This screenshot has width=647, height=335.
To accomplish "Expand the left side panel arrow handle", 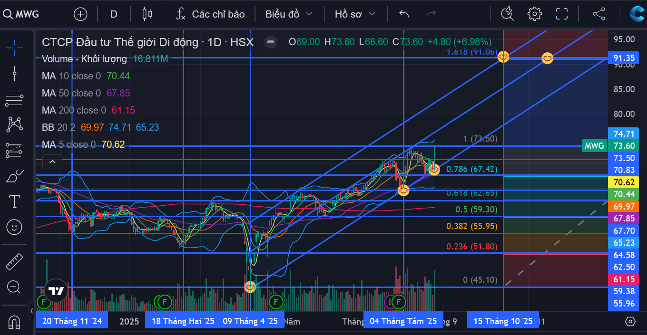I will (32, 311).
